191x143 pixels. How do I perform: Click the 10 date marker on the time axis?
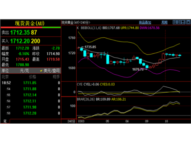[x=166, y=121]
